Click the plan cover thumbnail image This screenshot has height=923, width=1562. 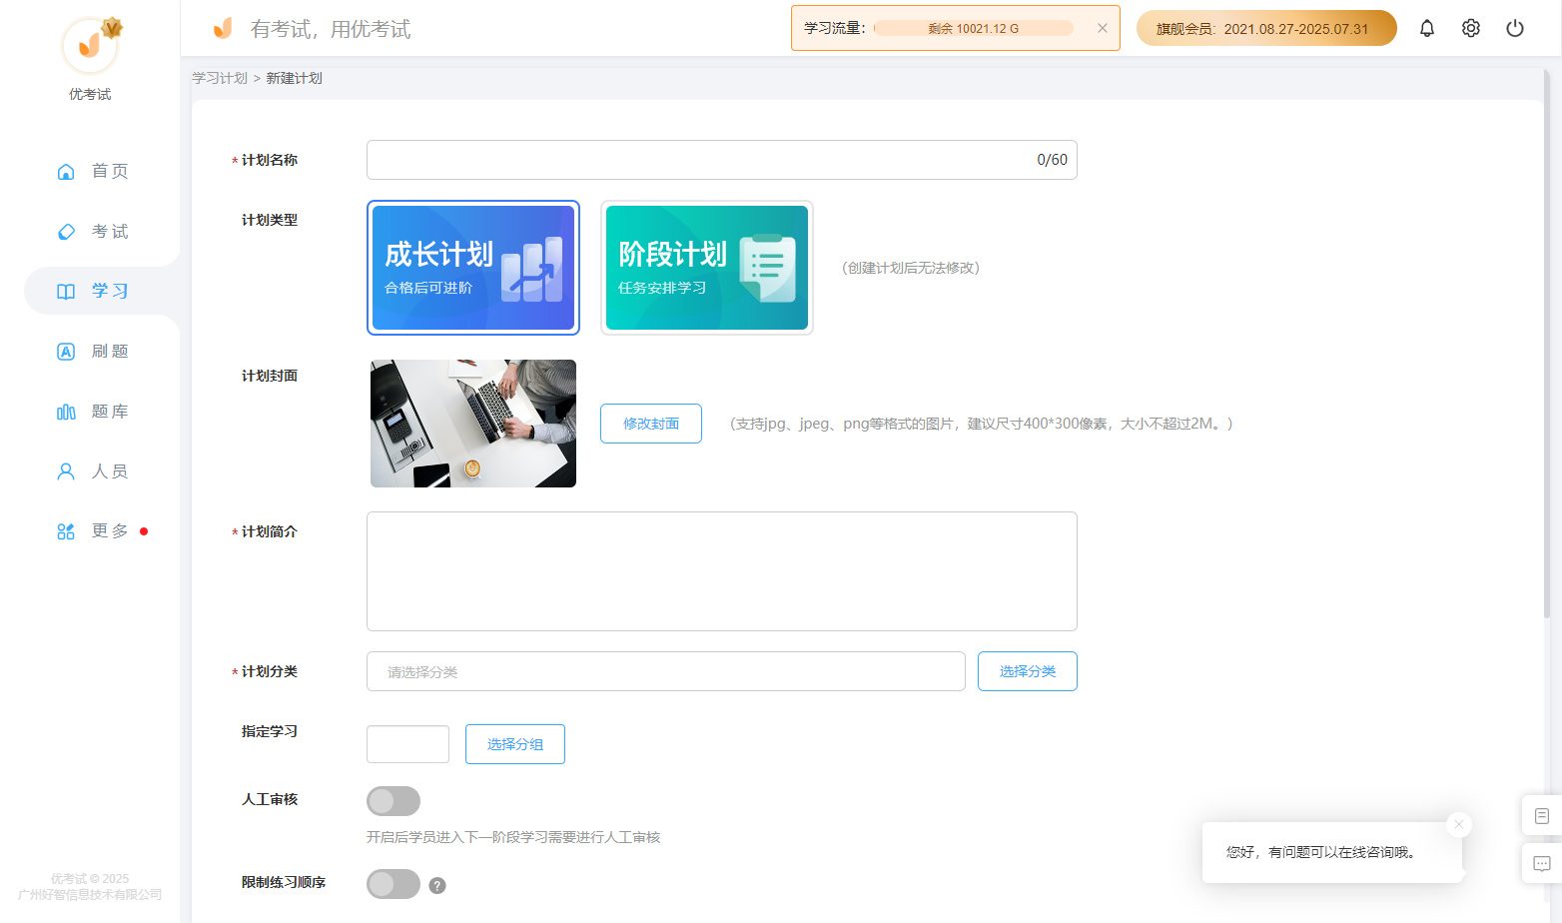pos(473,424)
